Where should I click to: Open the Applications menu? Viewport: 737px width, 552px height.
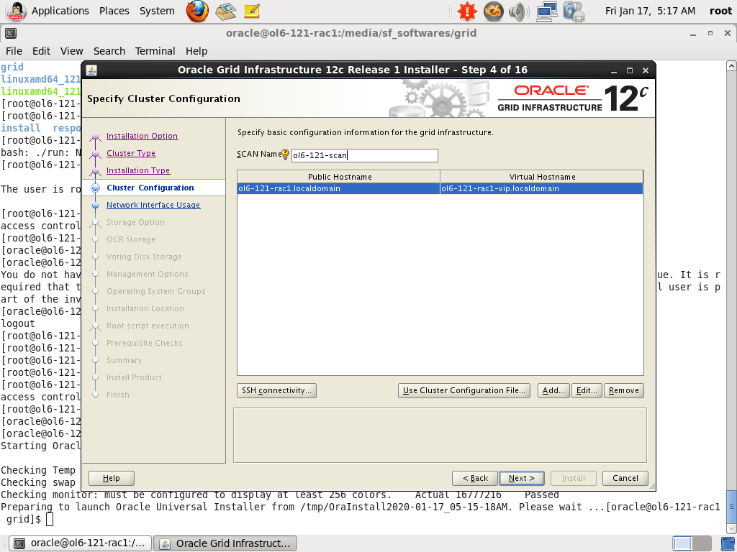(x=60, y=11)
